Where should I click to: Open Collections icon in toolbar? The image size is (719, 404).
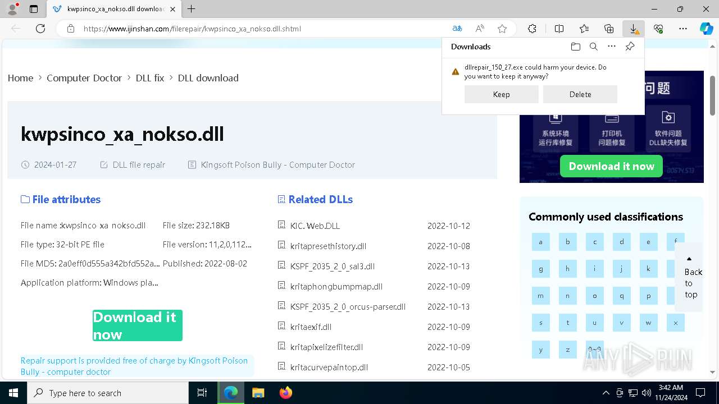pyautogui.click(x=609, y=29)
